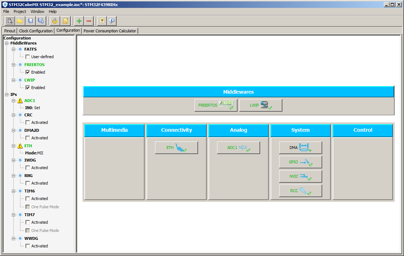Screen dimensions: 404x256
Task: Click the single floppy disk Save icon
Action: coord(30,21)
